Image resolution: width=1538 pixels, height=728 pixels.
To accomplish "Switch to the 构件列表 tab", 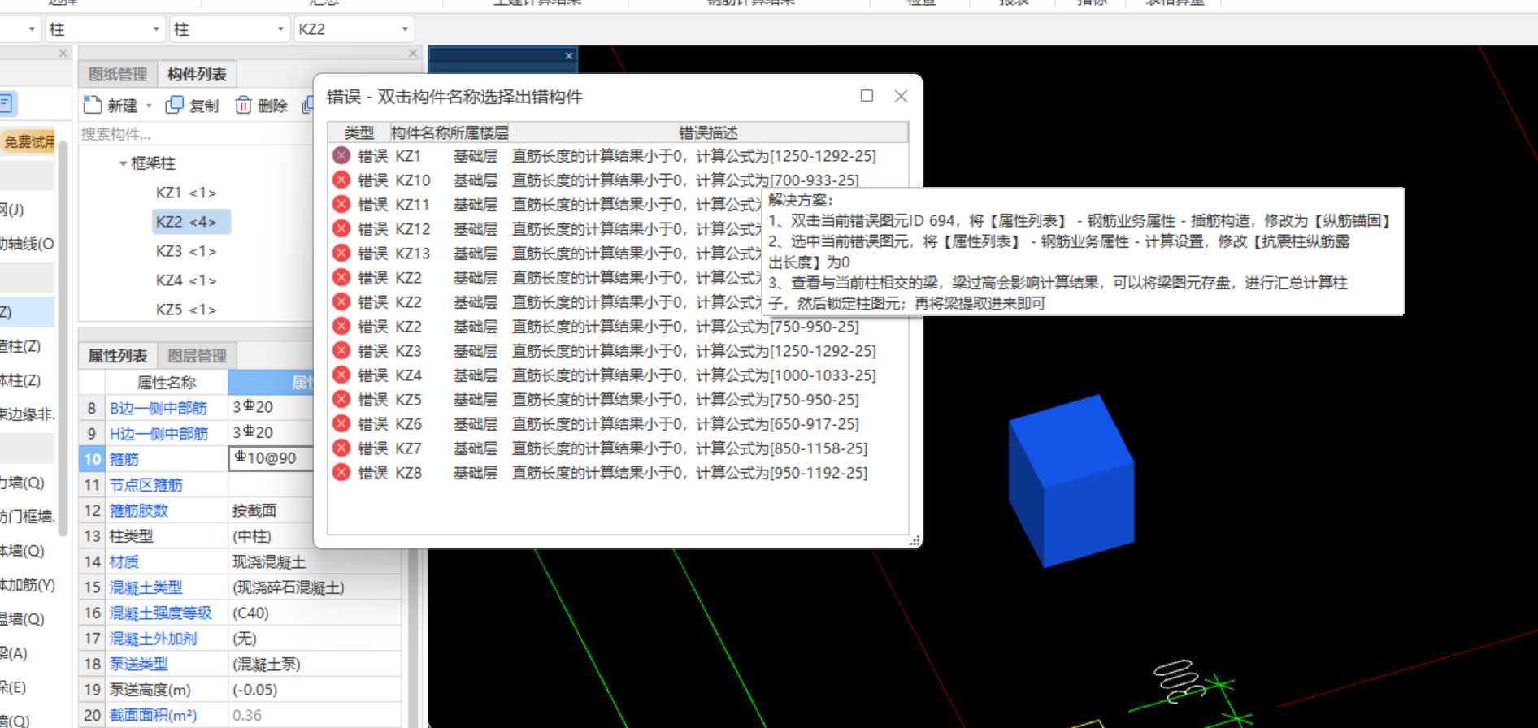I will tap(197, 74).
